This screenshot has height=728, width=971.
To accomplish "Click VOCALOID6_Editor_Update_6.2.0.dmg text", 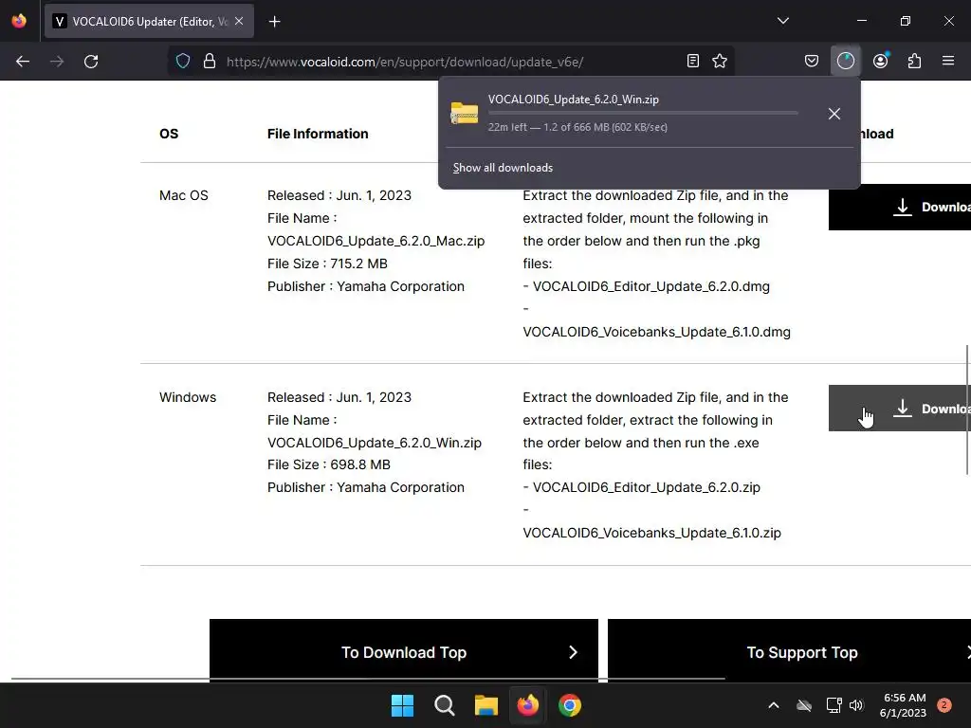I will coord(650,286).
